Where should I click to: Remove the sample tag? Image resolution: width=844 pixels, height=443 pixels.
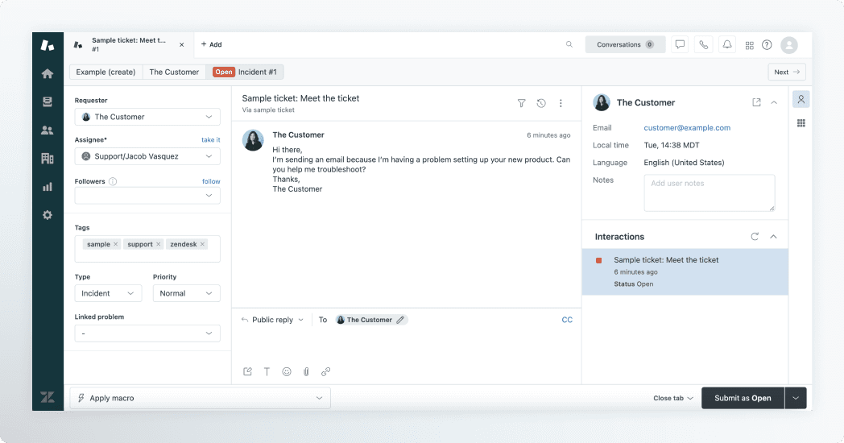tap(116, 244)
